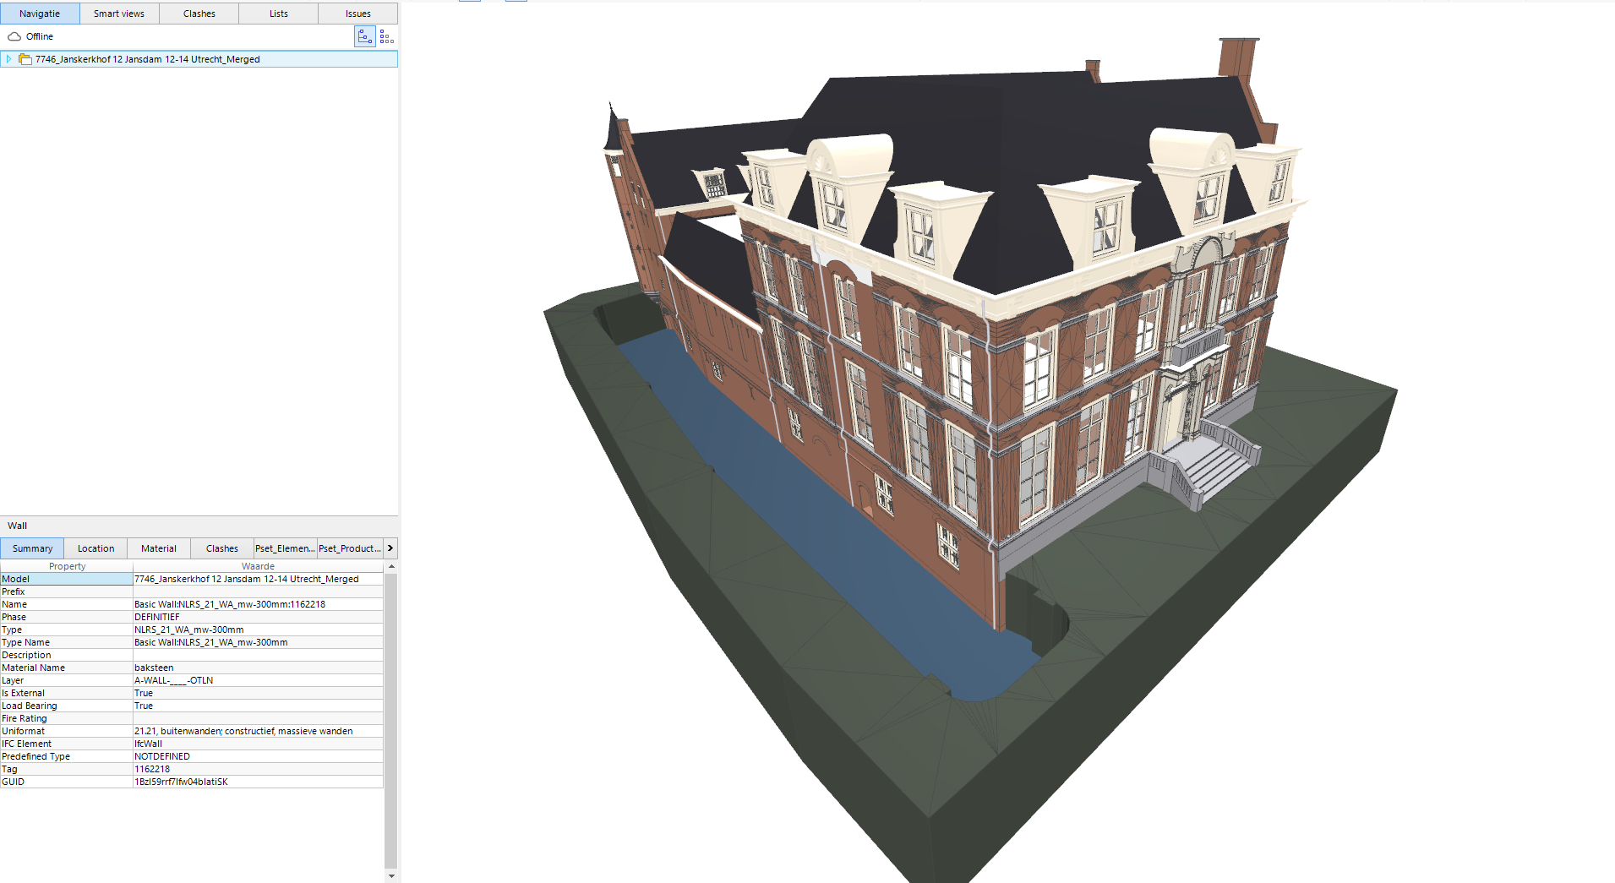
Task: Open the top Clashes tab
Action: coord(199,14)
